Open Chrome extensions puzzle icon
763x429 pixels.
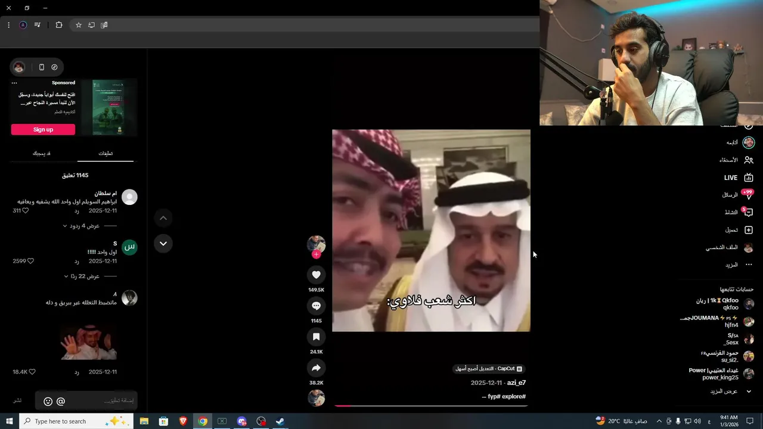point(58,25)
